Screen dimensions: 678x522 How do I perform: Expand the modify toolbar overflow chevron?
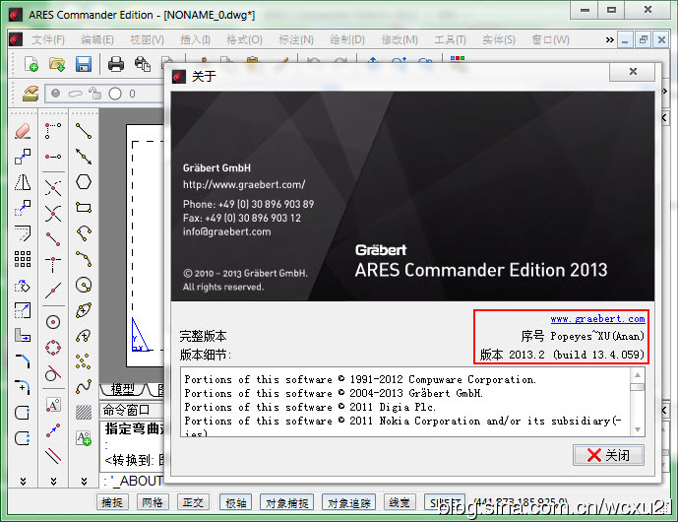pos(23,481)
